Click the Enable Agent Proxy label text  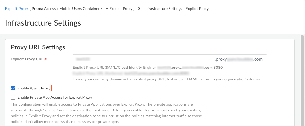pyautogui.click(x=34, y=88)
